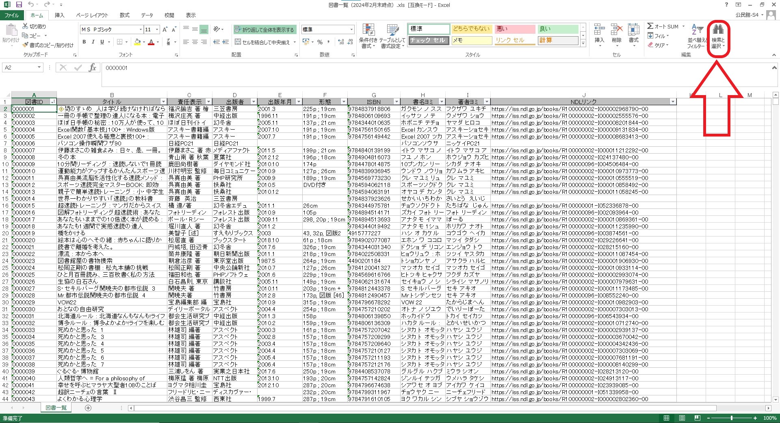This screenshot has height=423, width=780.
Task: Toggle Wrap Text (折り返して全体を表示する)
Action: click(x=264, y=29)
